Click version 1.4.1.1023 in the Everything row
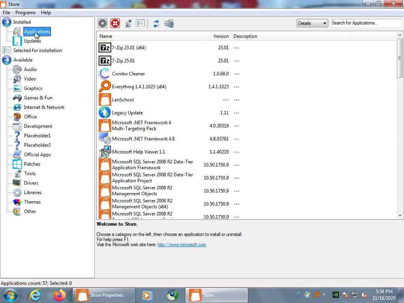Viewport: 404px width, 303px height. tap(218, 87)
